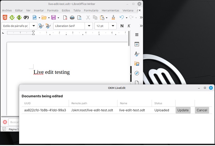Open the Tabla menu

[x=77, y=10]
